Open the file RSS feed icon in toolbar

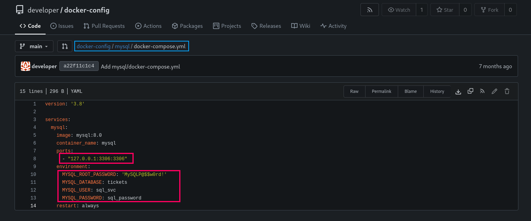pos(482,91)
